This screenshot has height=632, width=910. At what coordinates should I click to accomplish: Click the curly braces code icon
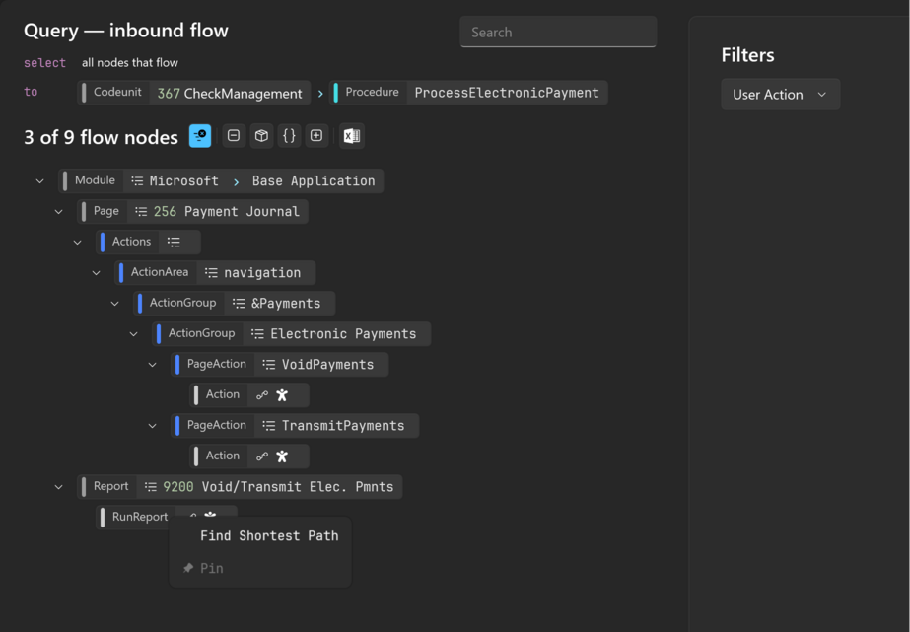click(x=289, y=136)
